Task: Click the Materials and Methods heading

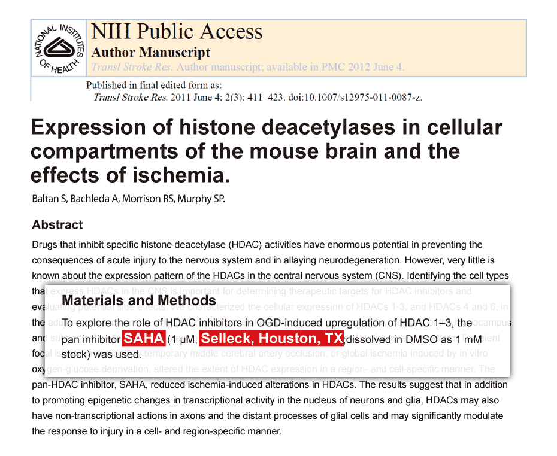Action: click(139, 300)
